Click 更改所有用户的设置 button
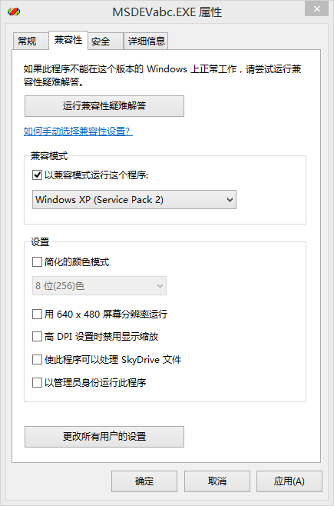The image size is (334, 506). point(104,437)
